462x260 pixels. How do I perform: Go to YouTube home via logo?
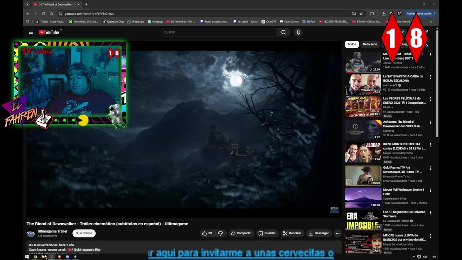(x=49, y=32)
